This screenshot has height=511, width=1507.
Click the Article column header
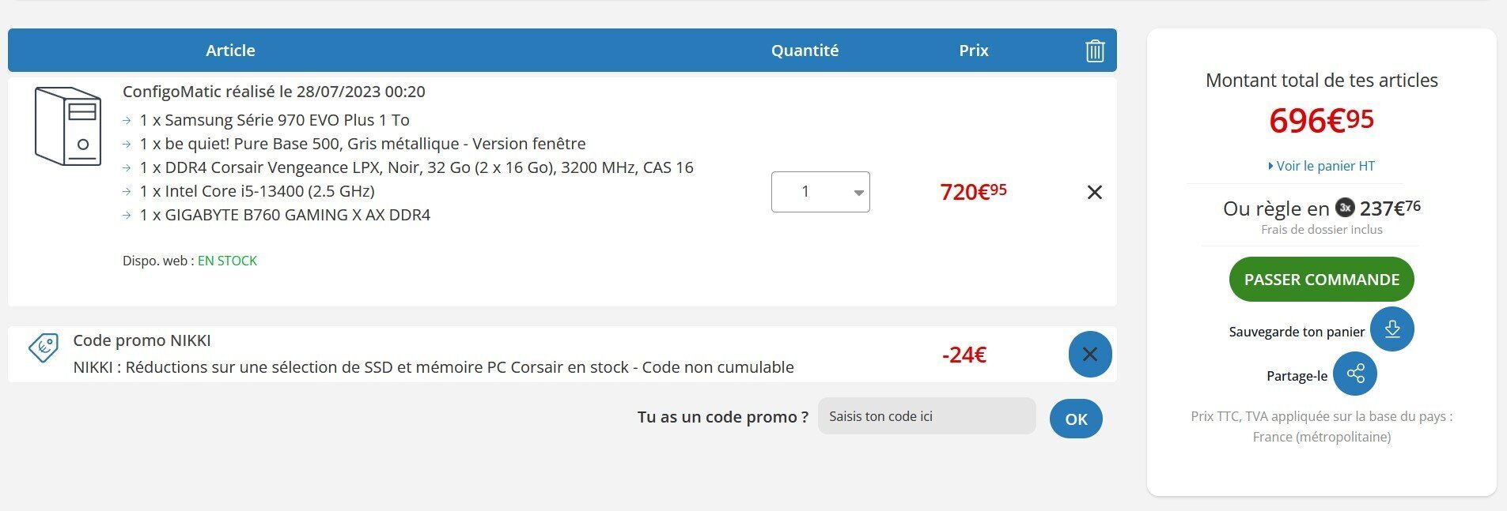coord(230,51)
